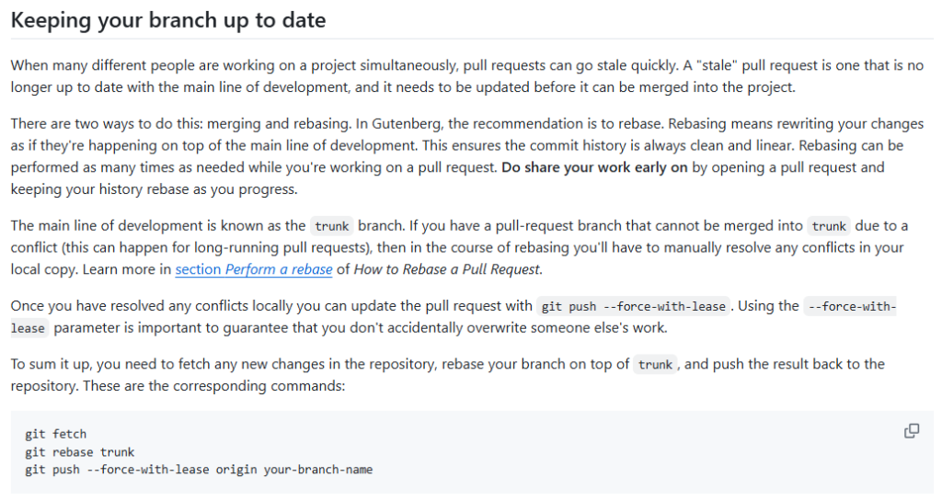The image size is (942, 500).
Task: Click "trunk" code tag after "merged into"
Action: pos(829,226)
